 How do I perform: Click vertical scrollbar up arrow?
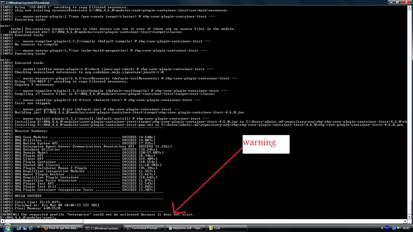(x=409, y=8)
